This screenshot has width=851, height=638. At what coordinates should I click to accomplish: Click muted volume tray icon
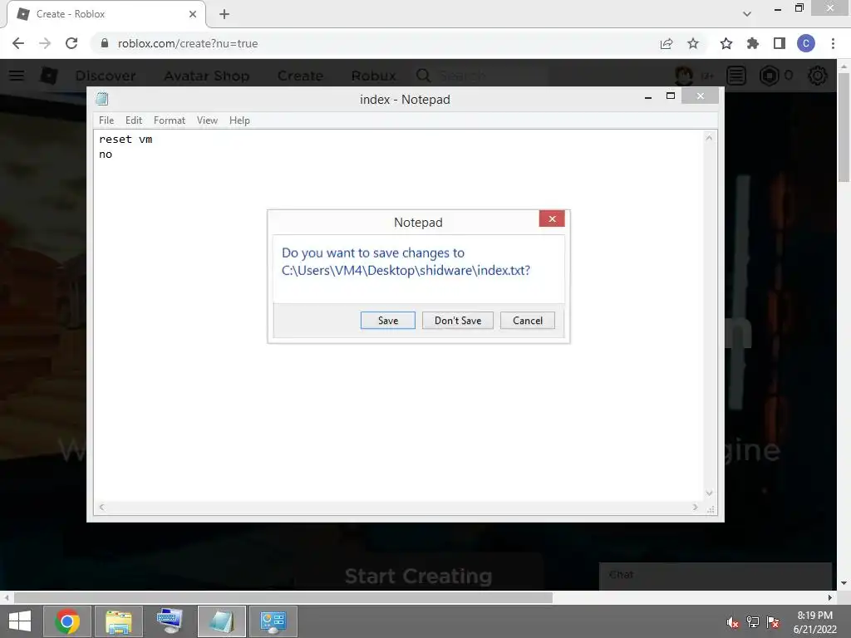pos(733,622)
